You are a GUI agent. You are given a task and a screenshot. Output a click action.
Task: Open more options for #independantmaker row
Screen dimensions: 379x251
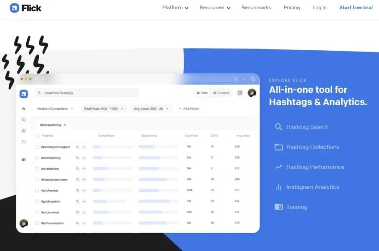[84, 179]
